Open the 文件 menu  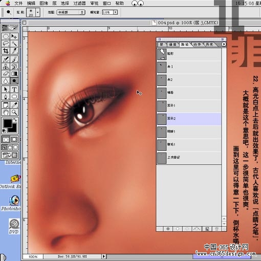tap(18, 3)
